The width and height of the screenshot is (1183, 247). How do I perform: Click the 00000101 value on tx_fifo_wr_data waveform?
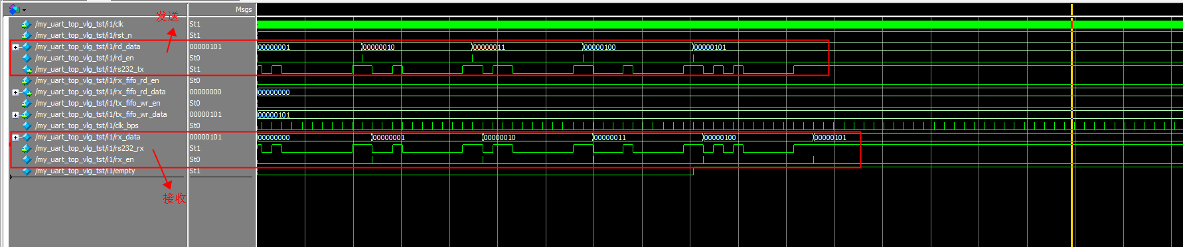(274, 115)
